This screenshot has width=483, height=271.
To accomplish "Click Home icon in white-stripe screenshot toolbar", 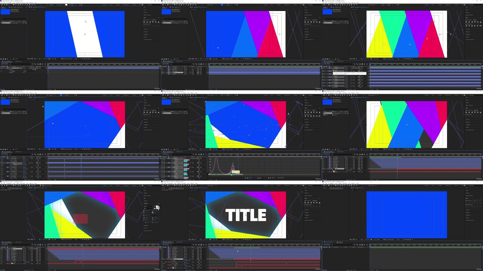I will click(2, 5).
